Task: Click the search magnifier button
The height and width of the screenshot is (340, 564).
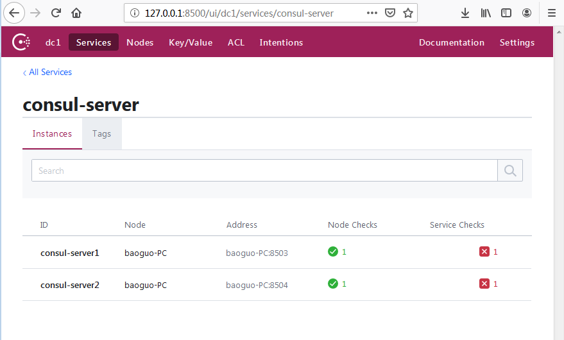Action: pyautogui.click(x=510, y=171)
